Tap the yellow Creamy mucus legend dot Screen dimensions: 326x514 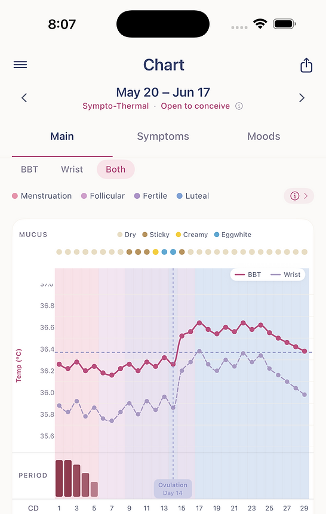[x=179, y=235]
